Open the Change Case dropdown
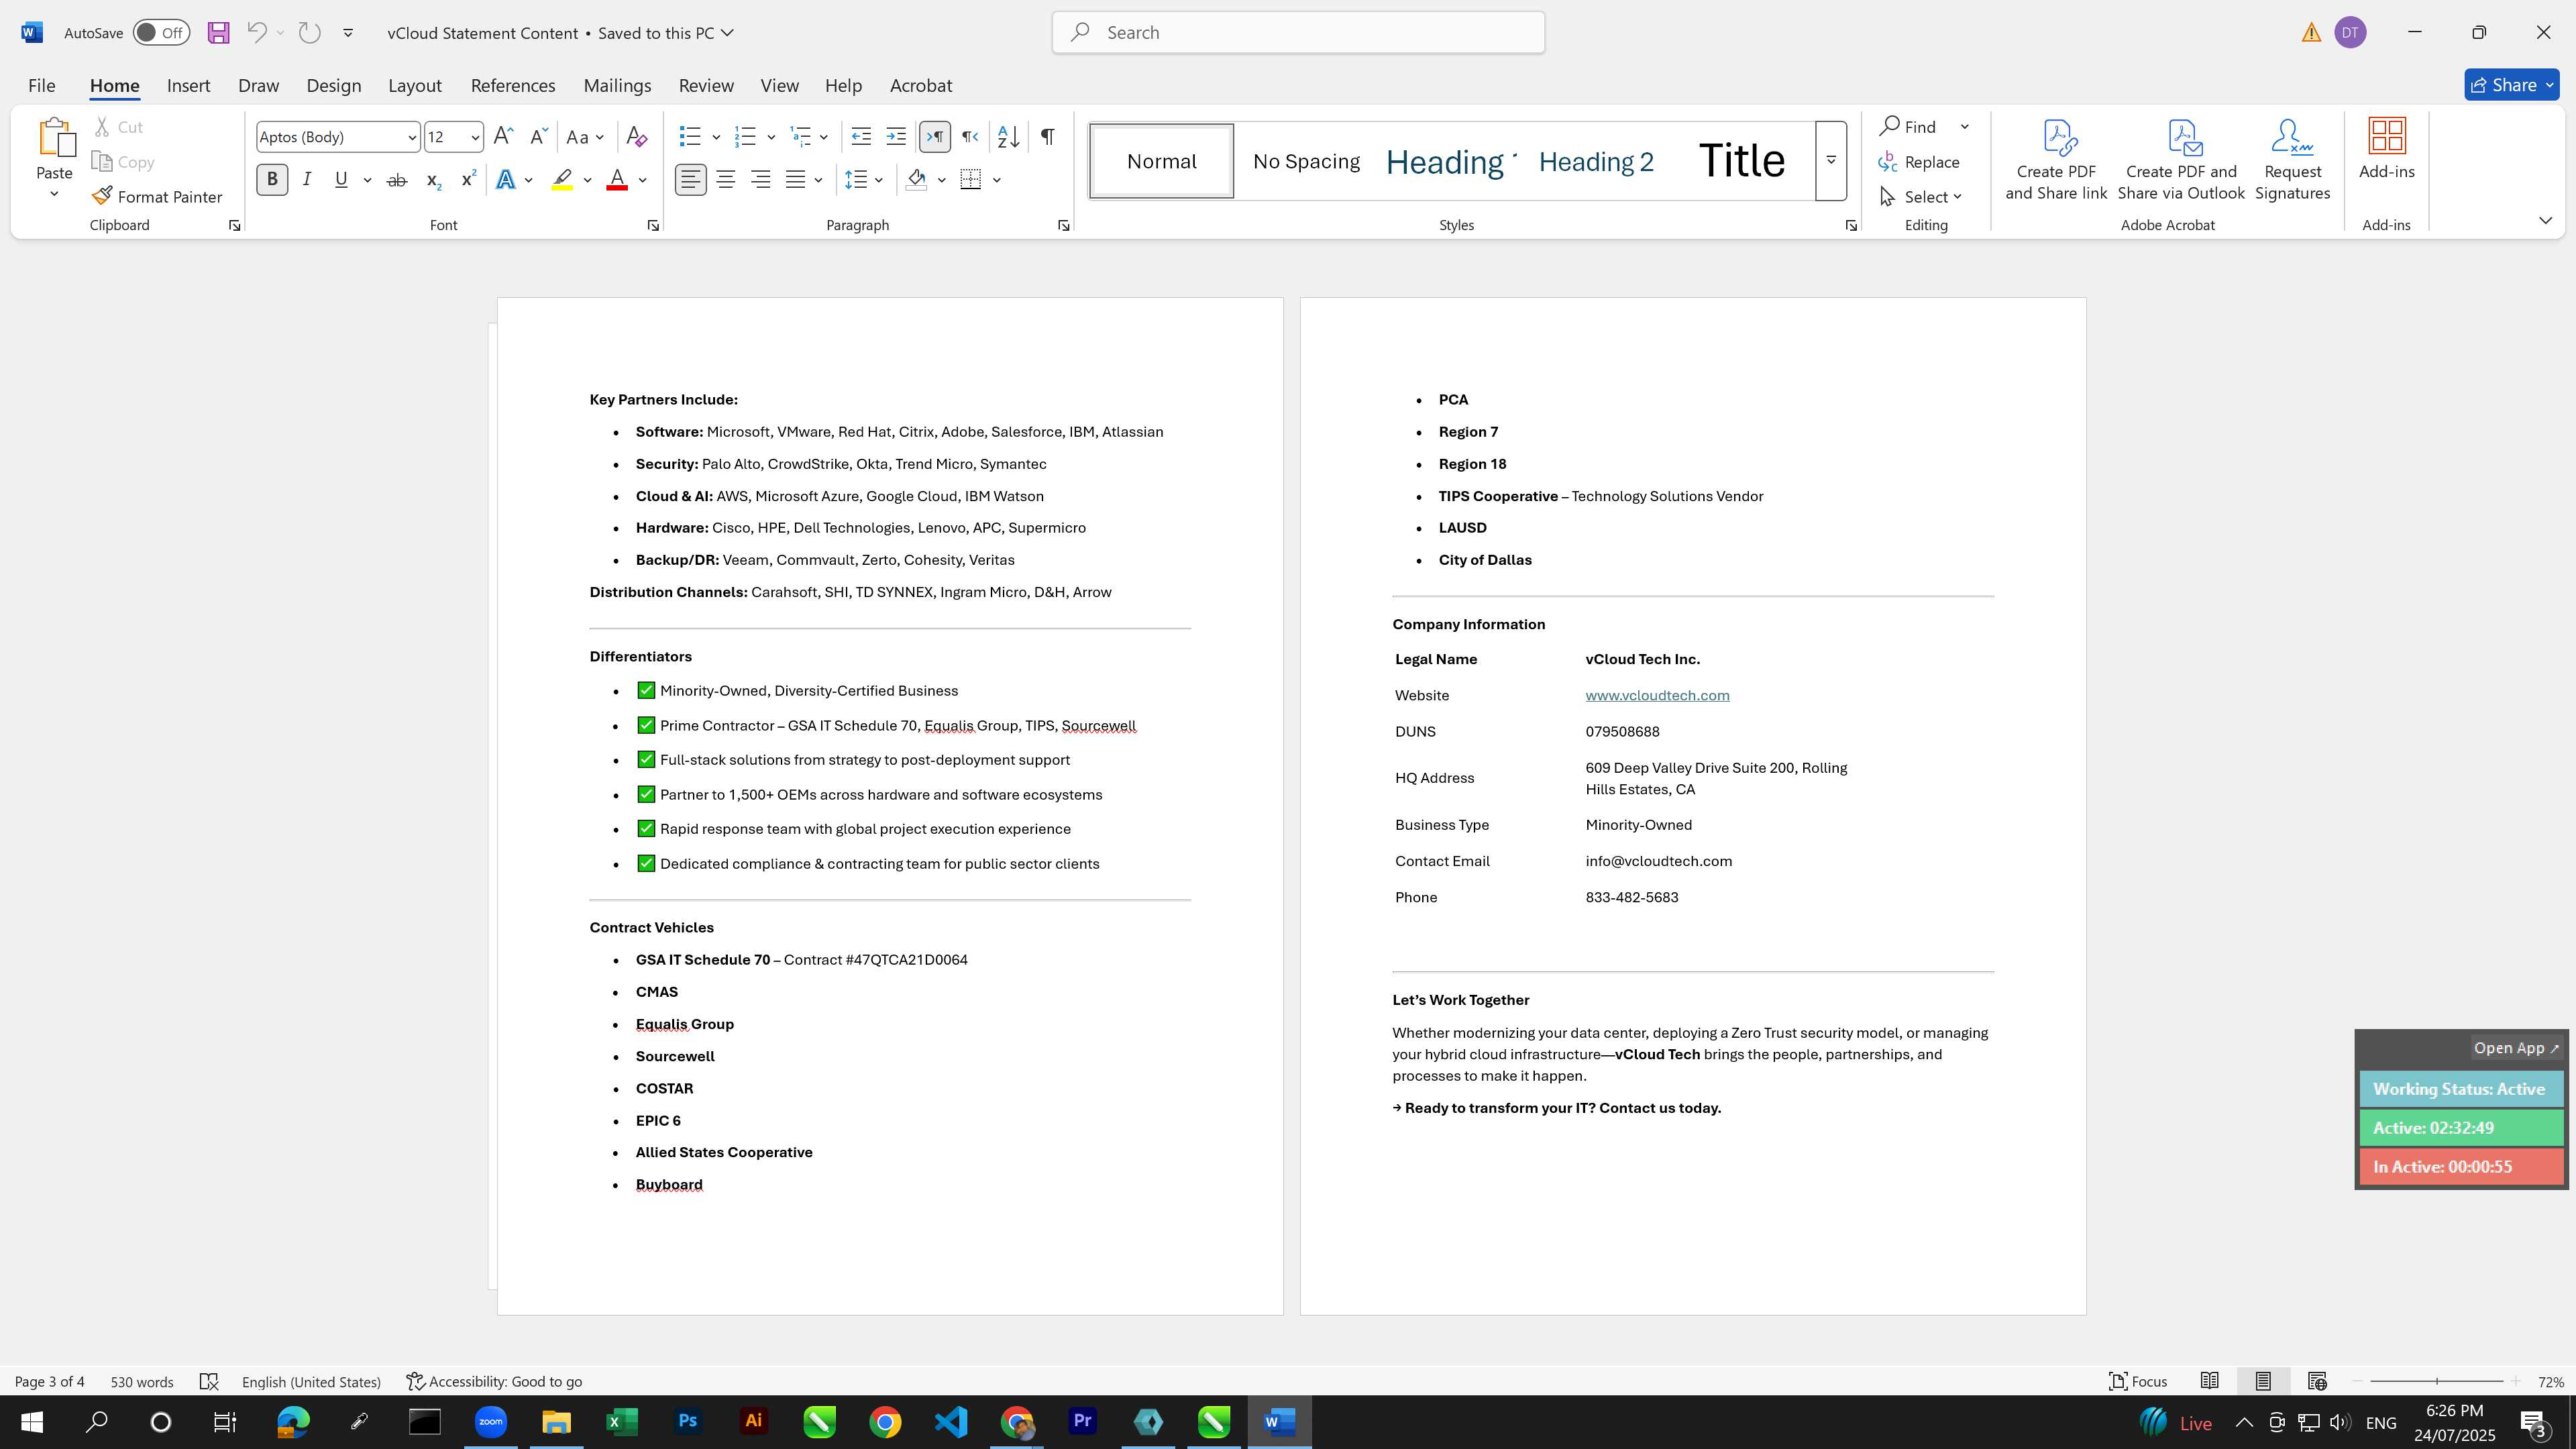 click(586, 137)
